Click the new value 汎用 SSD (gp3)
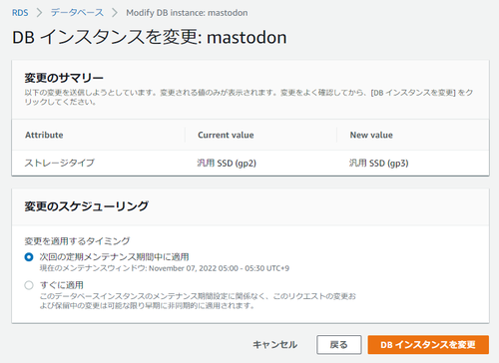Screen dimensions: 499x363 pos(378,163)
